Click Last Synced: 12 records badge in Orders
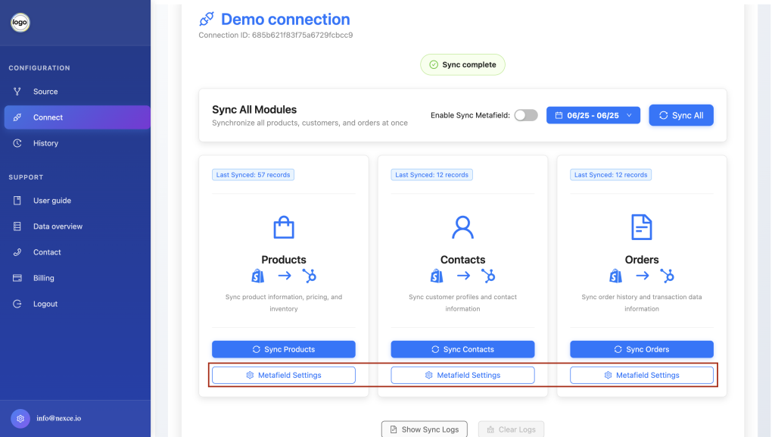This screenshot has width=775, height=437. tap(611, 174)
